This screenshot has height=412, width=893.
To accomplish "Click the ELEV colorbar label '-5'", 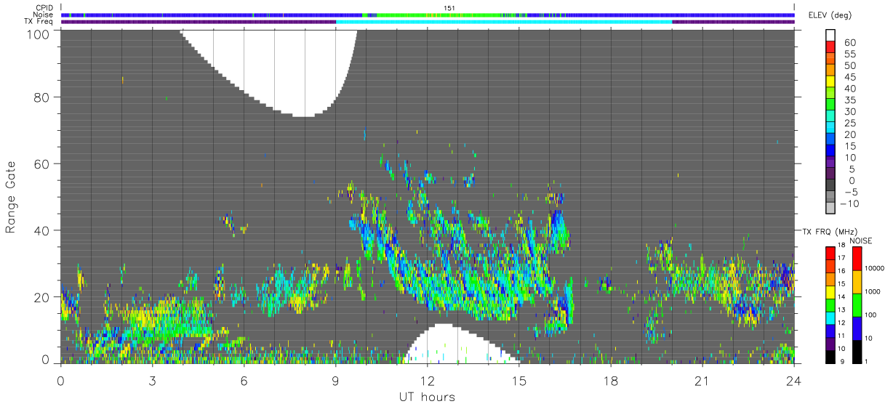I will 851,192.
